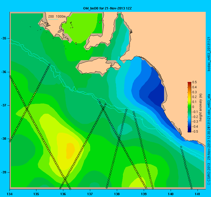
Task: Click the 140 longitude axis label
Action: 171,194
